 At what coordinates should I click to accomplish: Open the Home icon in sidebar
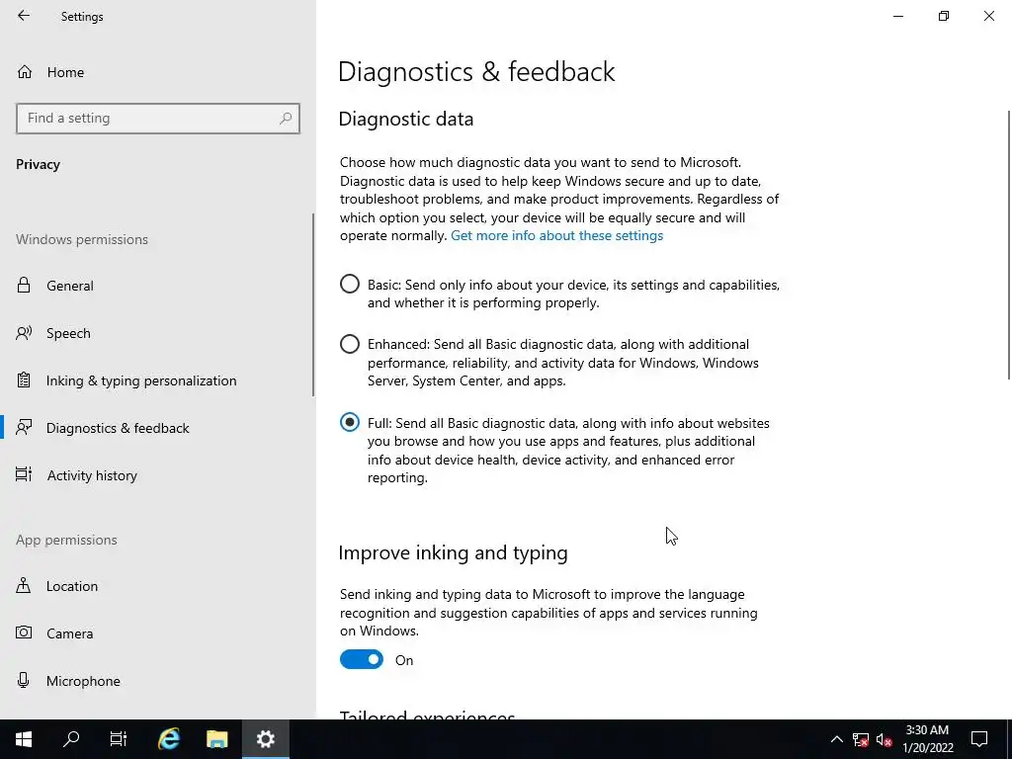tap(25, 71)
